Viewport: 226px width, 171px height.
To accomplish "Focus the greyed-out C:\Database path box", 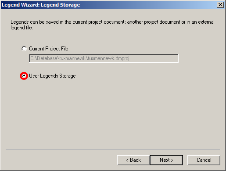I will click(104, 58).
